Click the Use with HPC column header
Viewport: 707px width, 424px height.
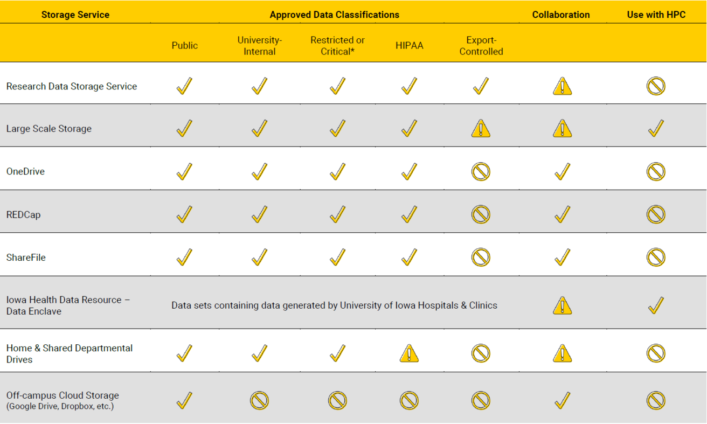[x=656, y=15]
